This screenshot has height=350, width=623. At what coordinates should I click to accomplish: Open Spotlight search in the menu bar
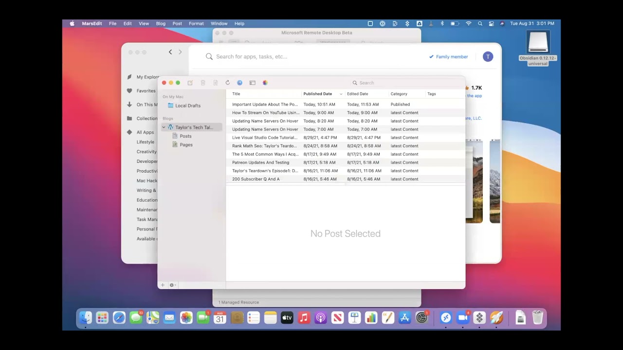tap(480, 23)
